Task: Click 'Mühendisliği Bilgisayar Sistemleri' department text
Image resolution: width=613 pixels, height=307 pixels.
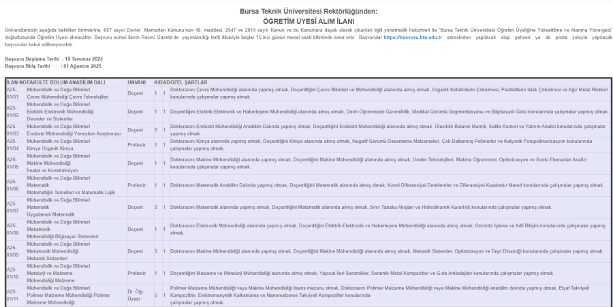Action: click(63, 236)
